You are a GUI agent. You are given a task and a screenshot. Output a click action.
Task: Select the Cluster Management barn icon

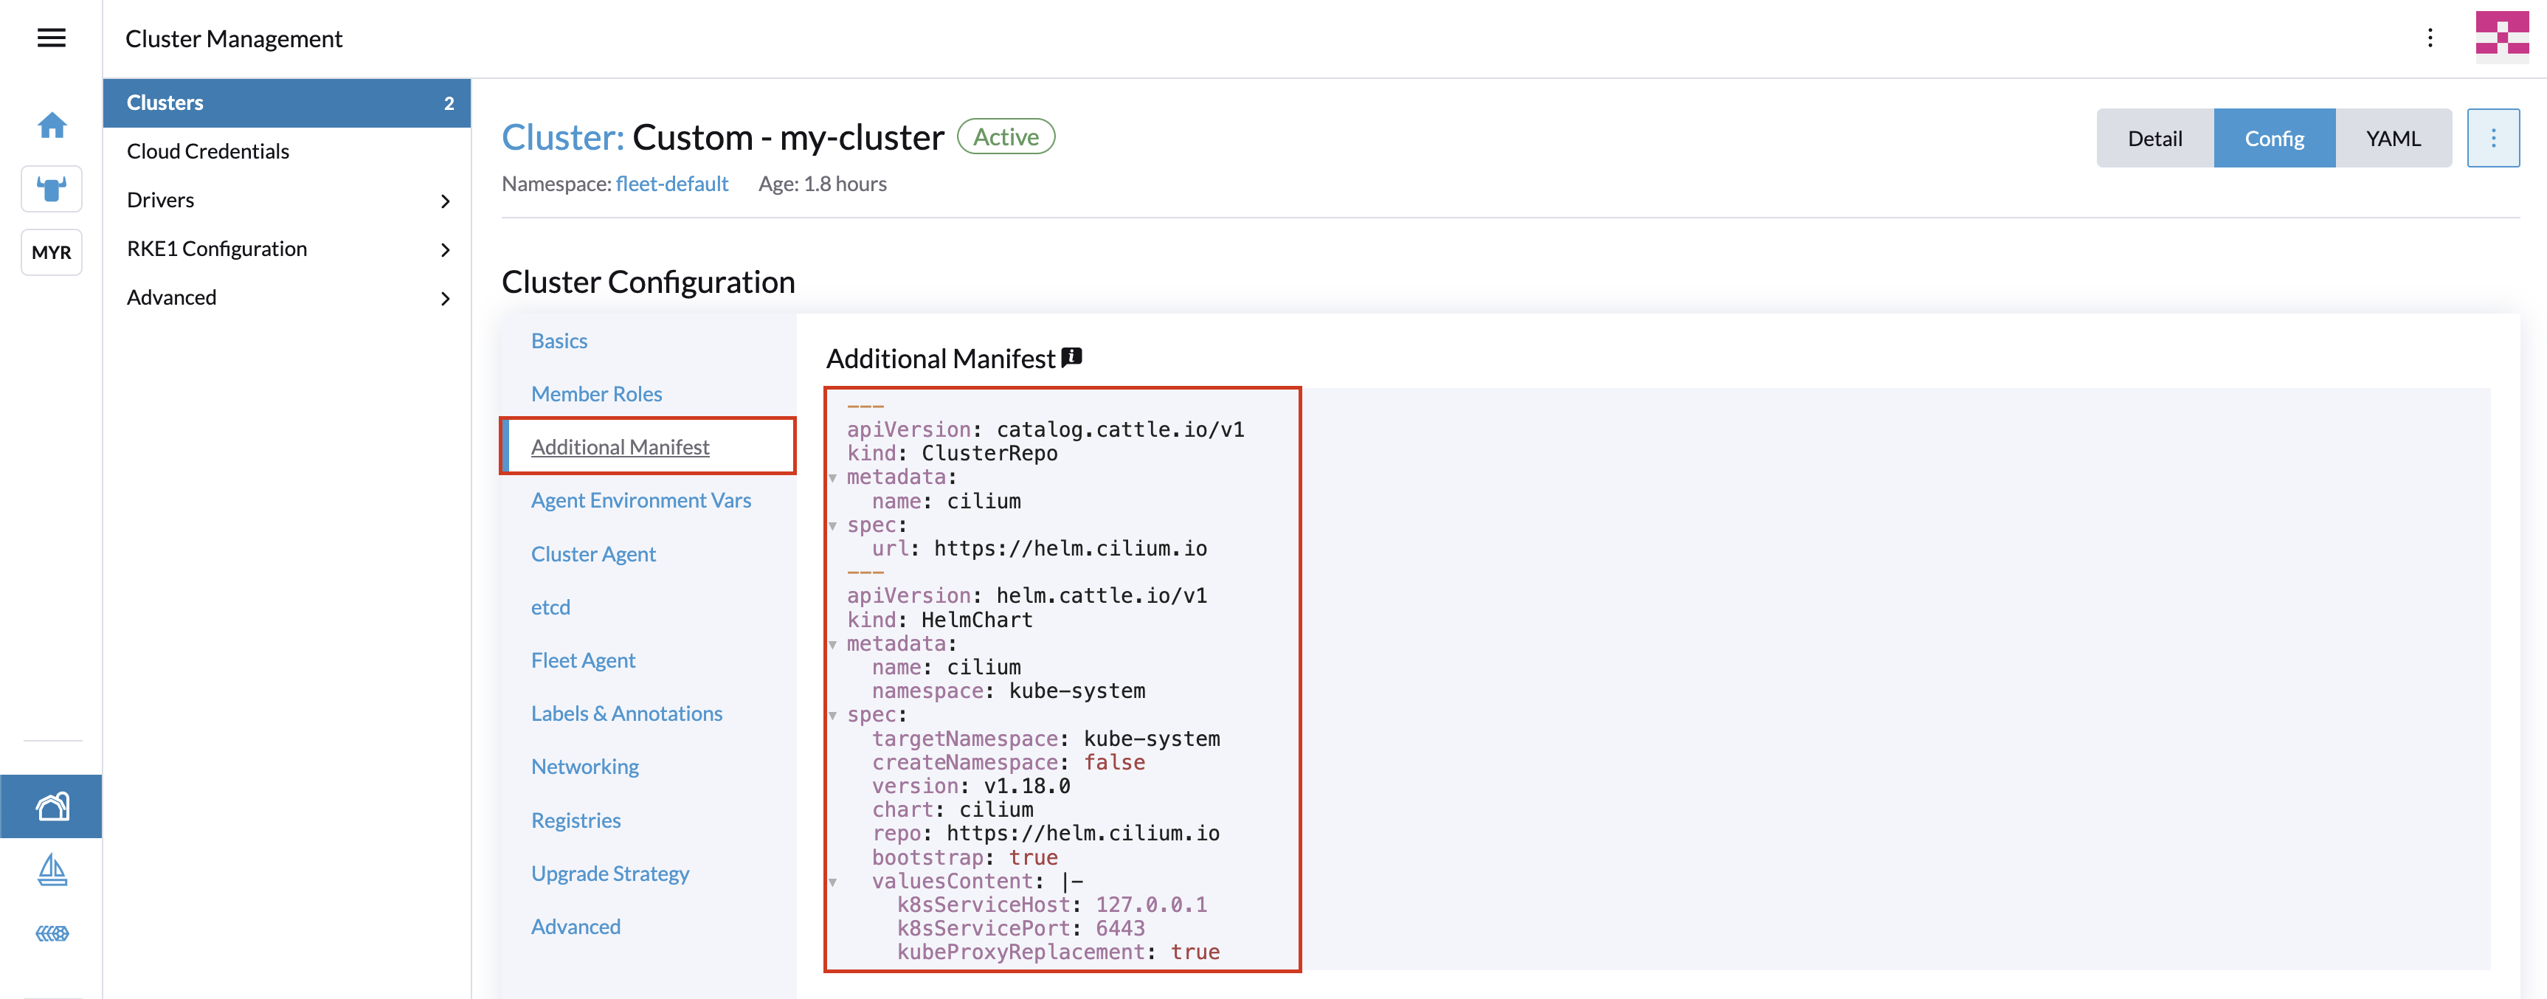[52, 807]
